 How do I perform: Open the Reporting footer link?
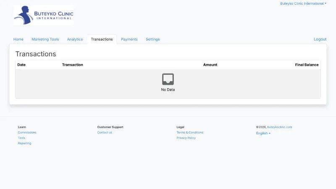coord(24,143)
